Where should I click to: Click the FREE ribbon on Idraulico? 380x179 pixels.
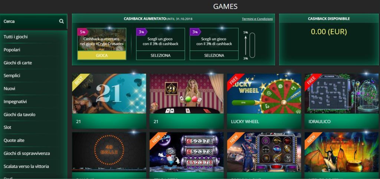click(x=312, y=80)
